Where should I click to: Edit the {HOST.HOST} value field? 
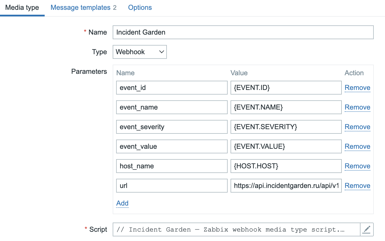[286, 166]
